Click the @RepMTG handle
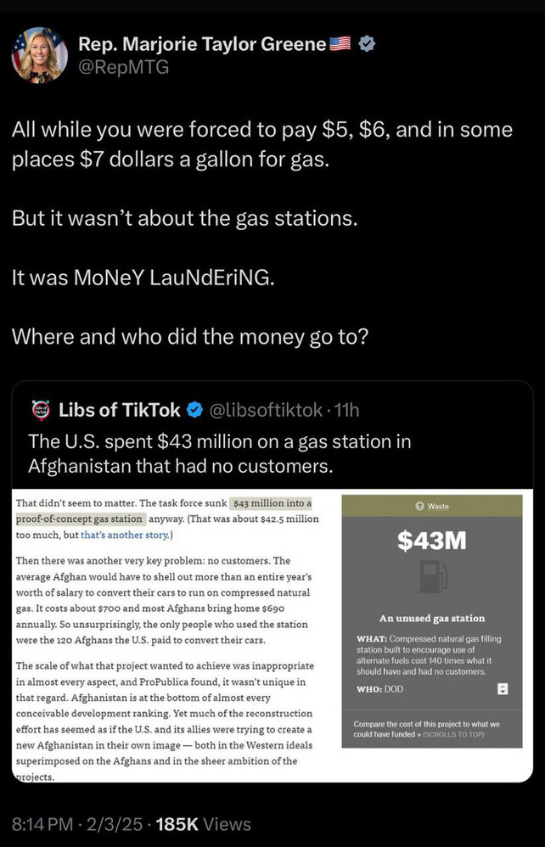The image size is (545, 847). 123,67
